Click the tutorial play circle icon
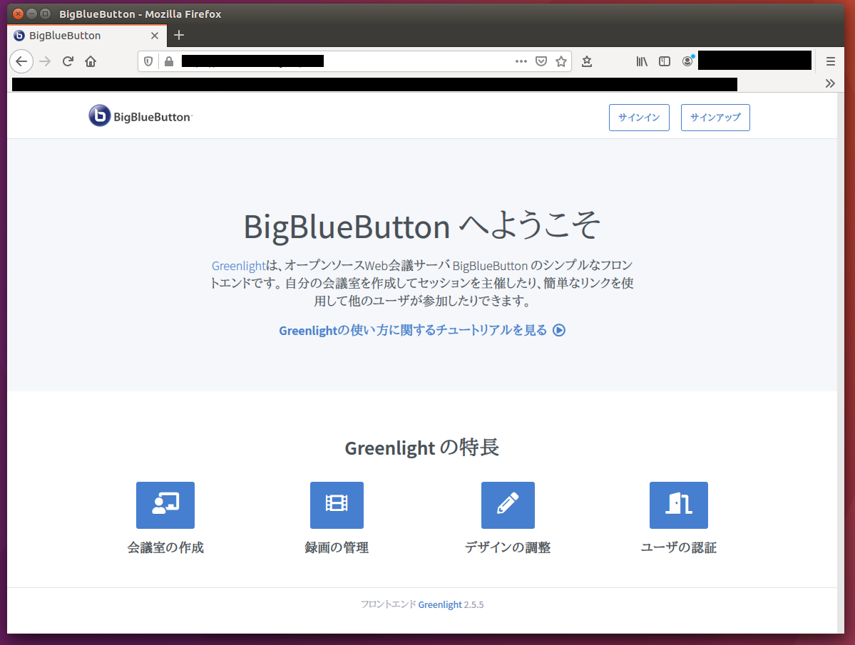Viewport: 855px width, 645px height. 559,330
